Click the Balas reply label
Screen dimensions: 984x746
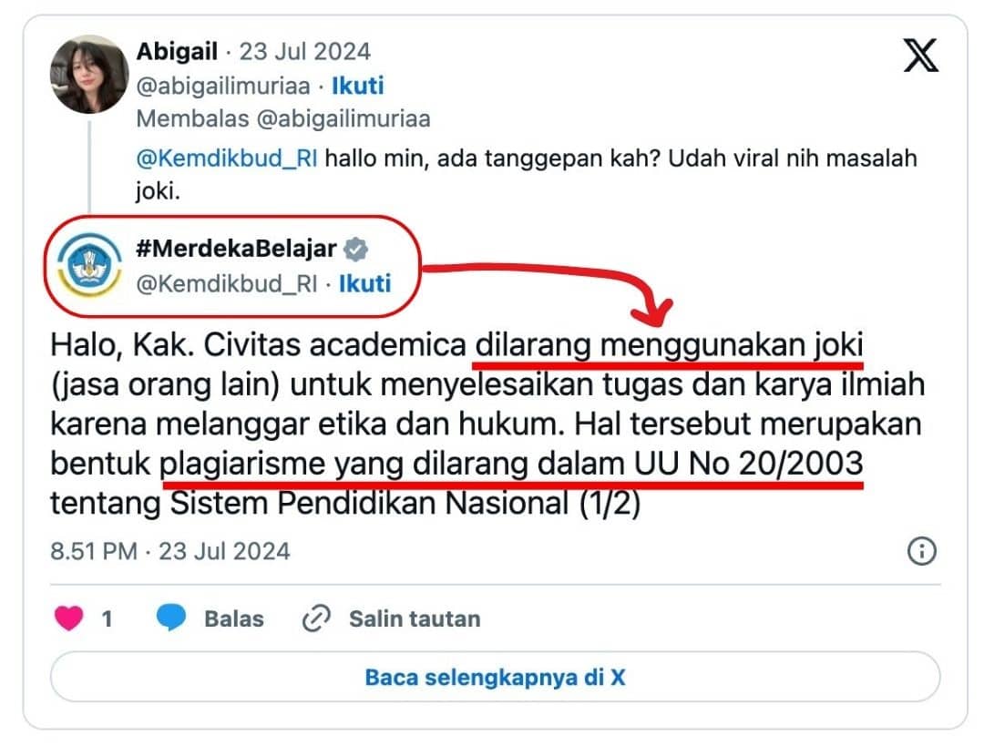(x=234, y=618)
